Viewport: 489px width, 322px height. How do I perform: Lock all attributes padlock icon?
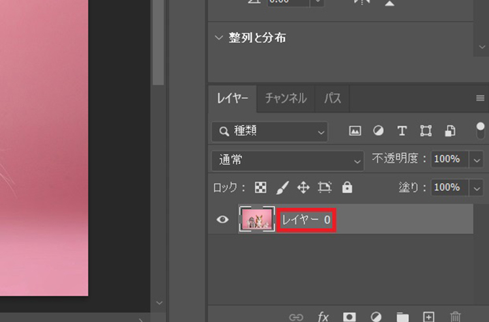pyautogui.click(x=347, y=187)
